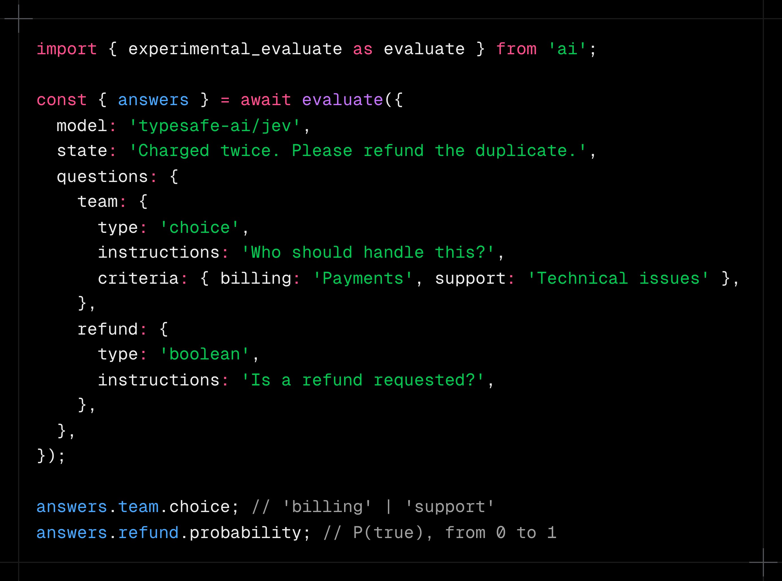
Task: Click the 'as' keyword in import line
Action: coord(363,50)
